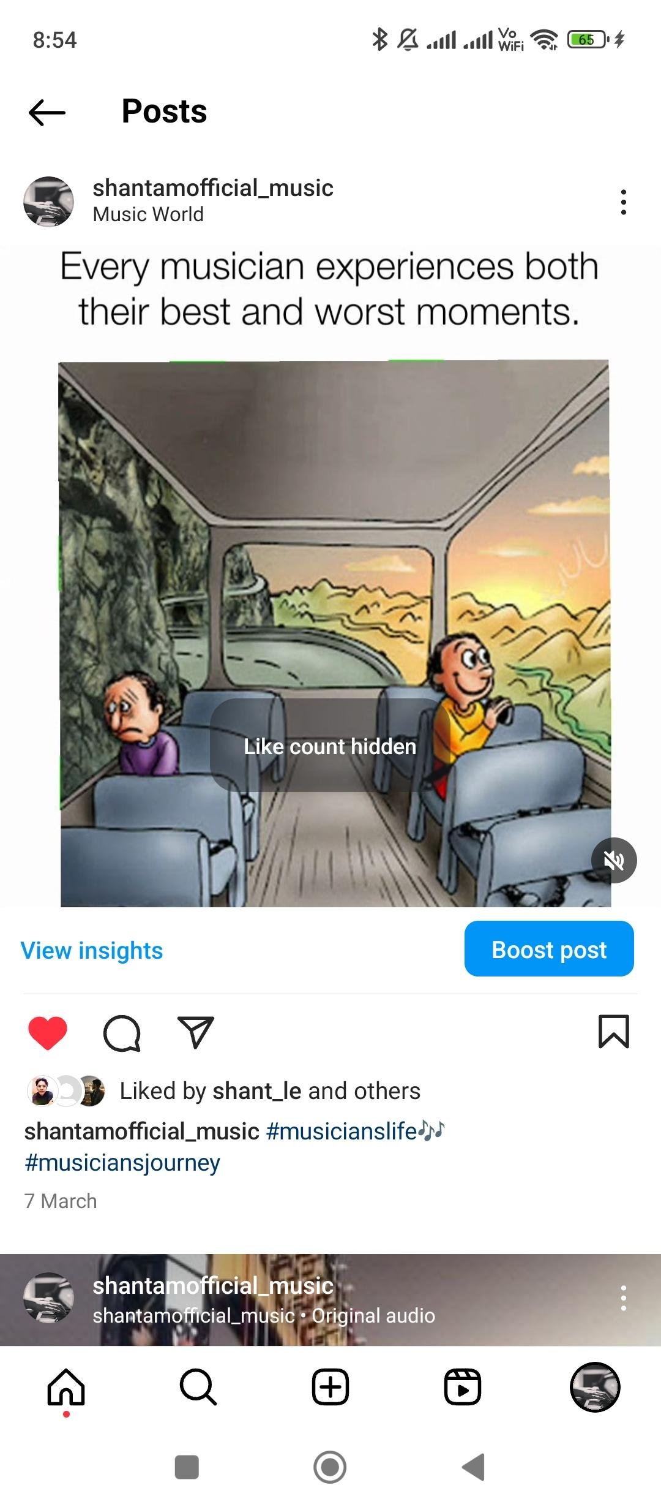The width and height of the screenshot is (661, 1507).
Task: Go to Home tab in bottom navigation
Action: tap(66, 1387)
